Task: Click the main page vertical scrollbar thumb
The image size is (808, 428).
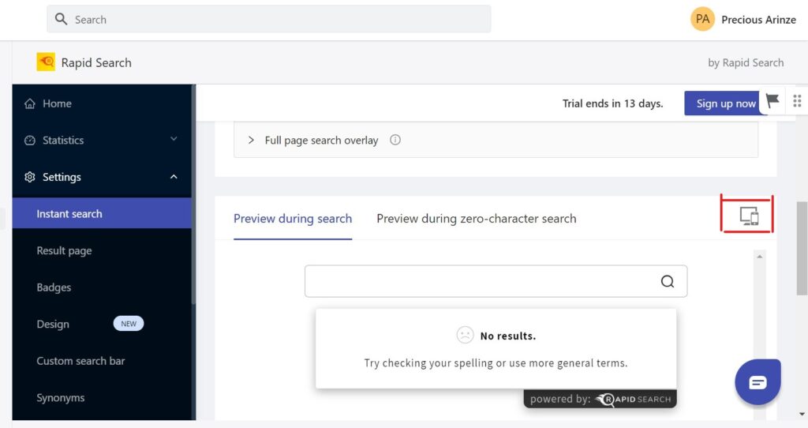Action: (x=802, y=249)
